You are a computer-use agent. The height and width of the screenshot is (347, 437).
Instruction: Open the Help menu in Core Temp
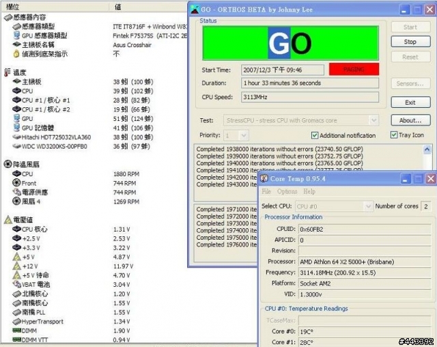(x=309, y=191)
